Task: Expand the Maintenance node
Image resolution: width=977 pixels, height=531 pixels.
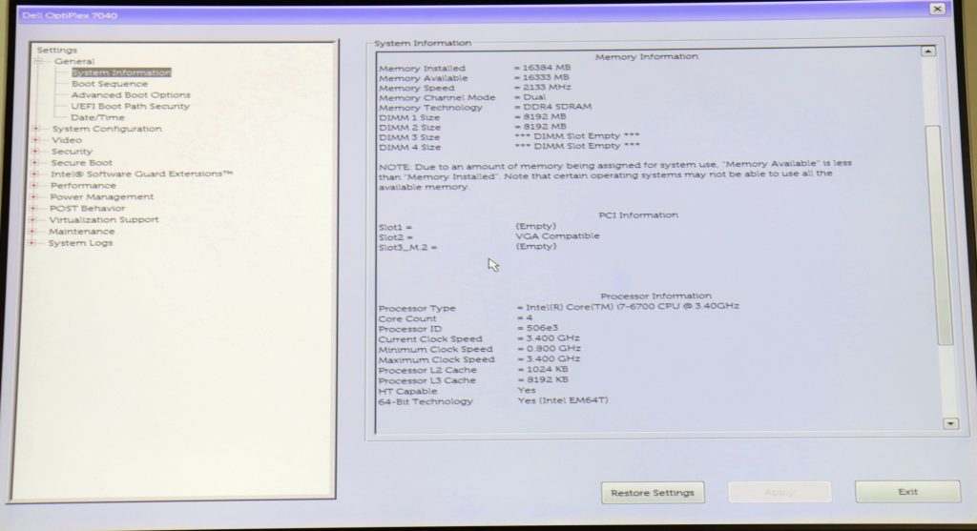Action: pyautogui.click(x=33, y=231)
